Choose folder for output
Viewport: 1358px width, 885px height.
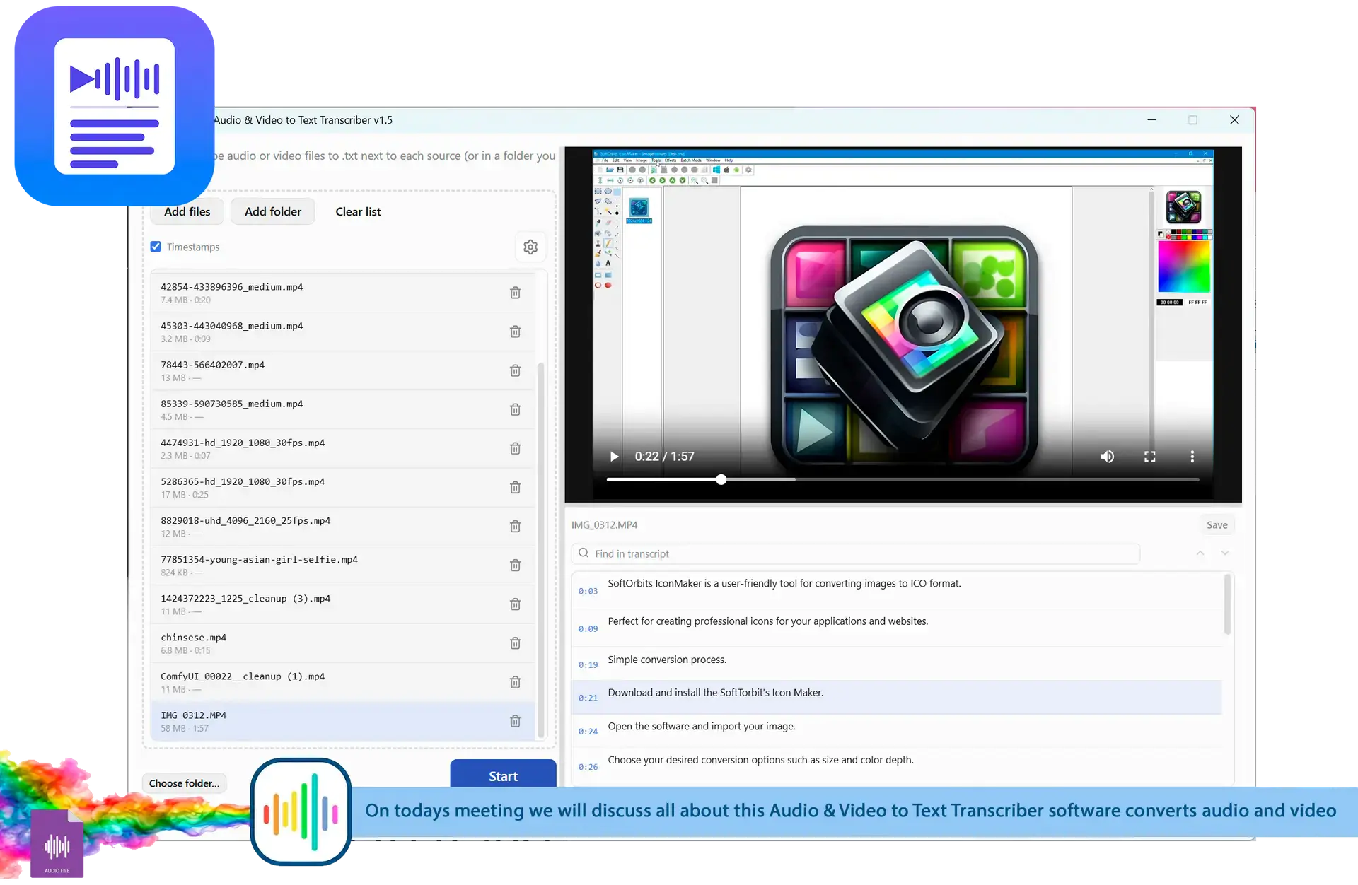pyautogui.click(x=184, y=783)
